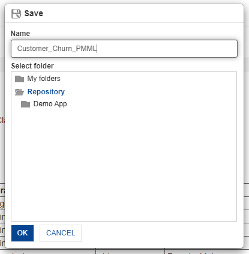249x254 pixels.
Task: Click blank row right of My folders
Action: pos(148,79)
